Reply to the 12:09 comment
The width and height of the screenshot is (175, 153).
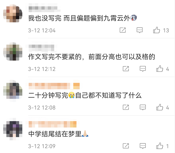pyautogui.click(x=143, y=146)
